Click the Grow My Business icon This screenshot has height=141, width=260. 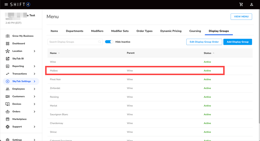[x=7, y=36]
